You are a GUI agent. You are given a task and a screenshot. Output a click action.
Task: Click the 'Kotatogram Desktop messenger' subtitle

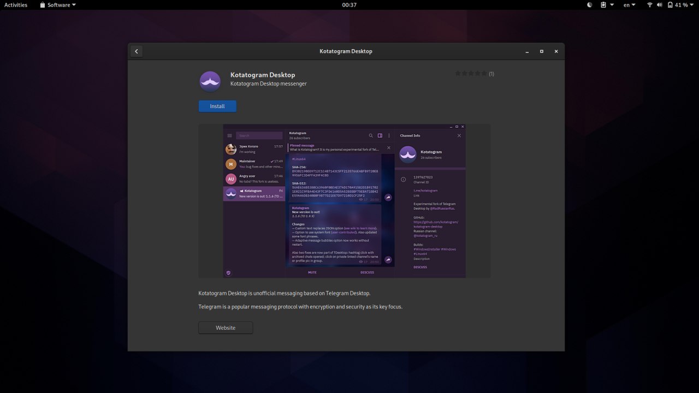tap(269, 84)
